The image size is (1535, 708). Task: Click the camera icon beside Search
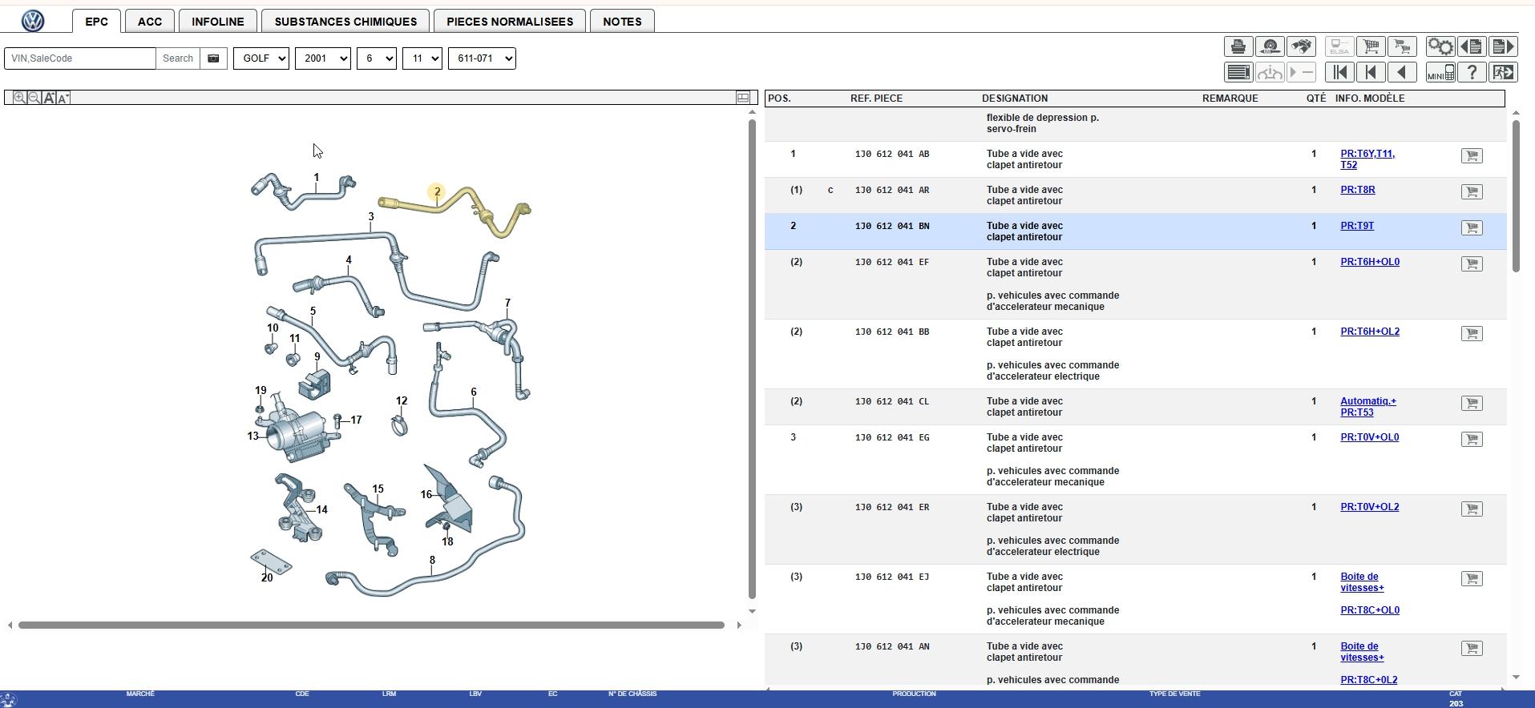213,58
